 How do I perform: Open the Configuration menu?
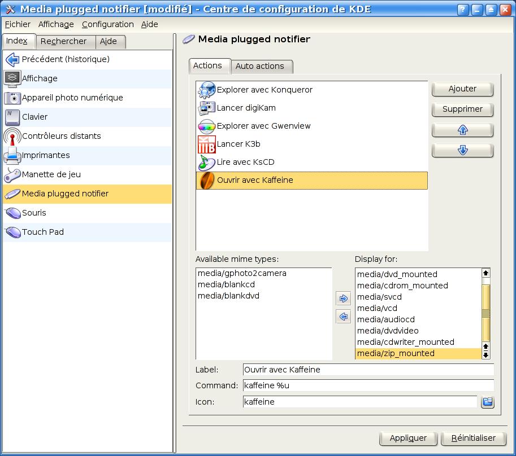(107, 24)
